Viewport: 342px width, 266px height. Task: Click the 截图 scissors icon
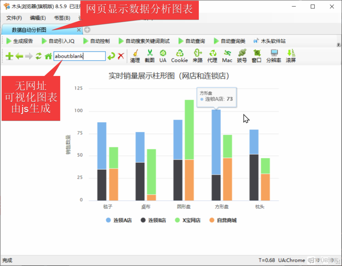pyautogui.click(x=150, y=56)
